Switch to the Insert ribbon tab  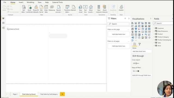coord(21,2)
